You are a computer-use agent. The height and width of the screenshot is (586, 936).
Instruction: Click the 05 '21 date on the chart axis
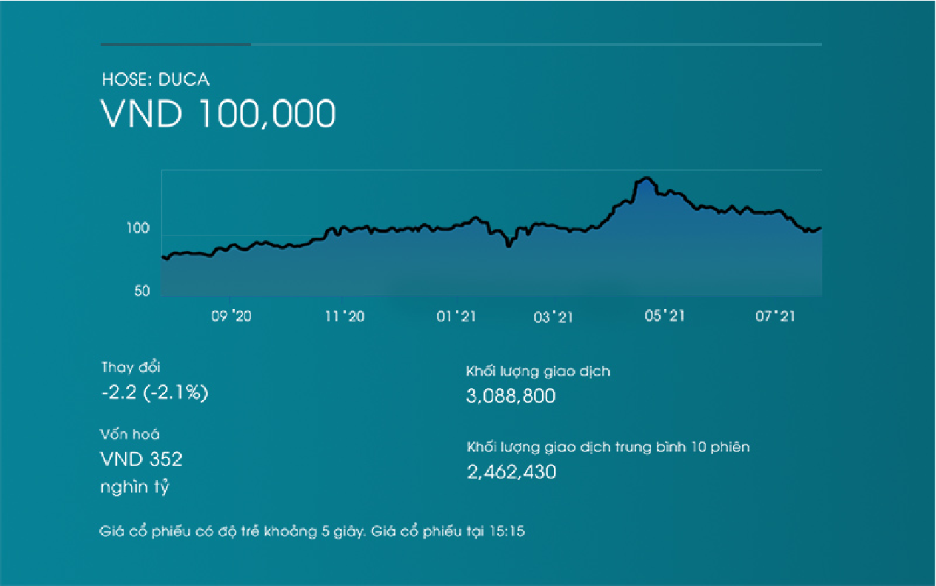(x=663, y=317)
